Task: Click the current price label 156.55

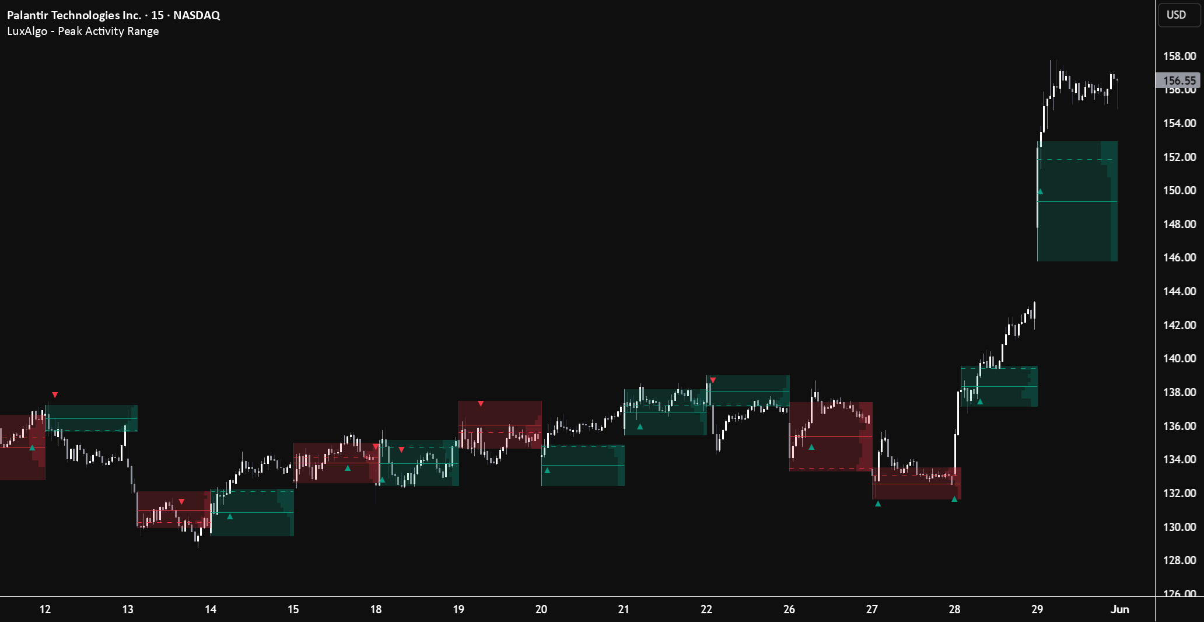Action: 1178,81
